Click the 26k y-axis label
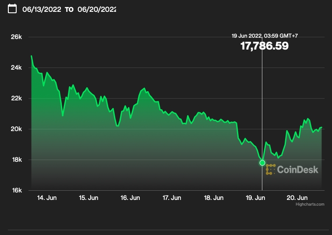The image size is (332, 235). [x=16, y=37]
